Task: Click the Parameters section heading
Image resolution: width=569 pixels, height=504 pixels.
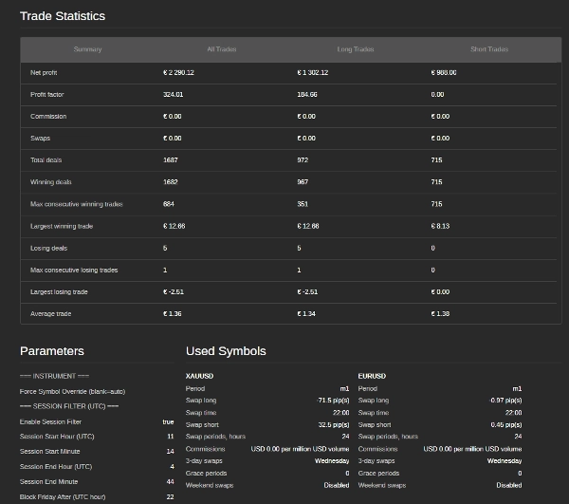Action: [52, 351]
